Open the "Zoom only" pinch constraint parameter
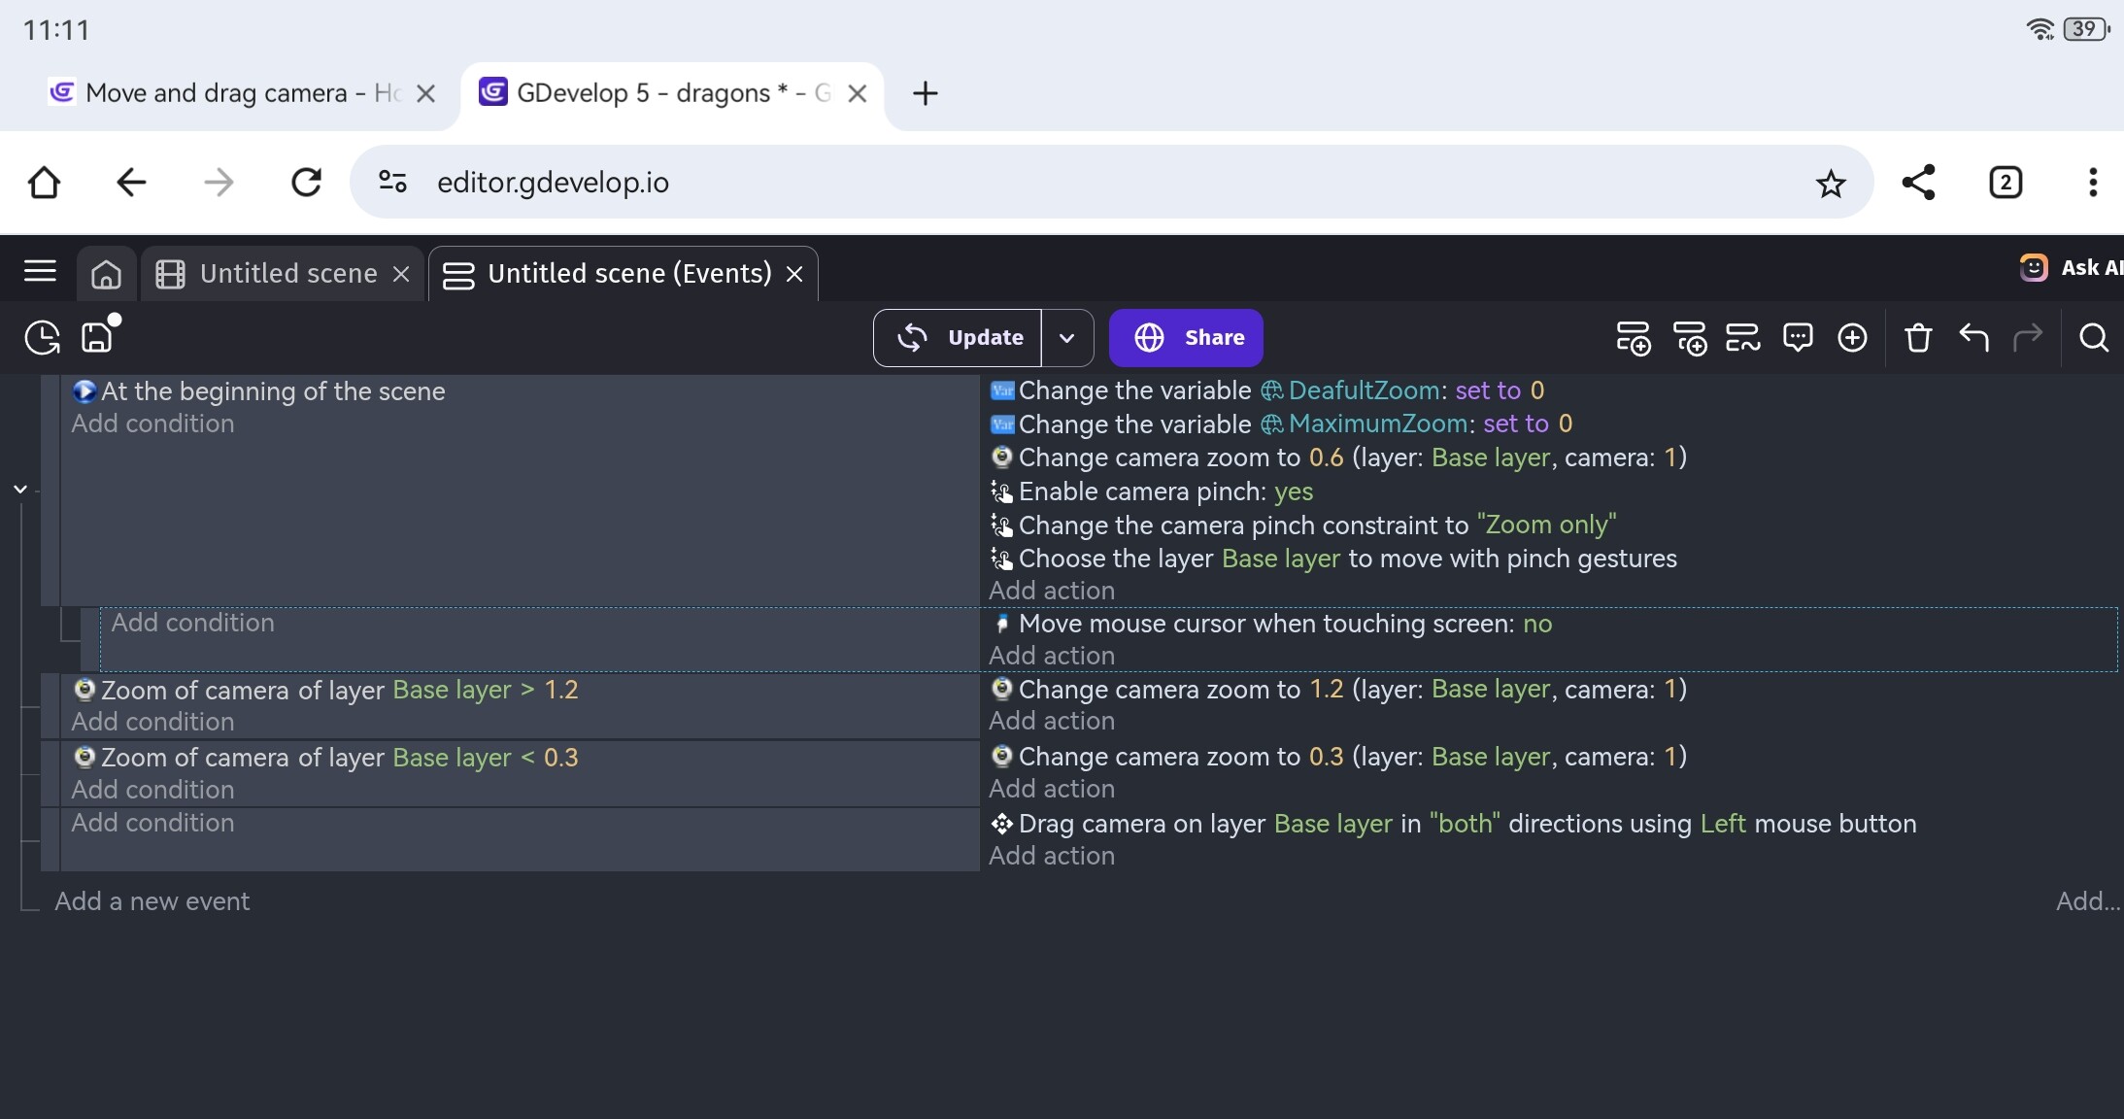The image size is (2124, 1119). pyautogui.click(x=1546, y=526)
